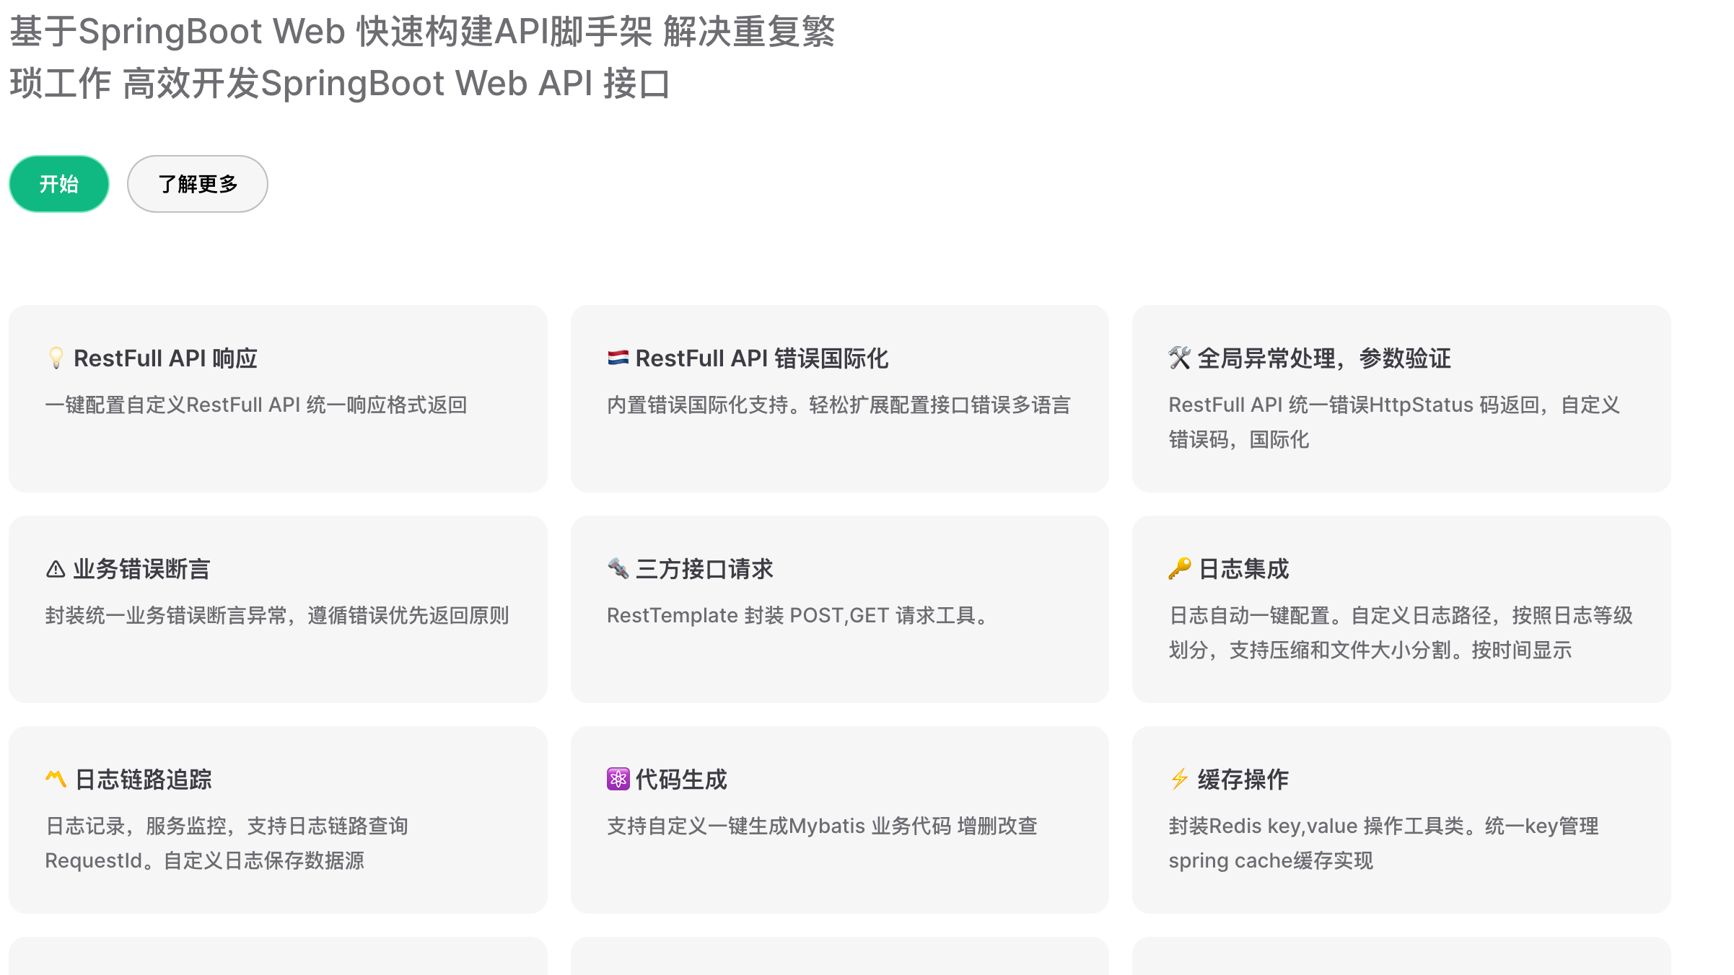Click the hammer and wrench icon beside 全局异常处理
The height and width of the screenshot is (975, 1734).
(1180, 358)
